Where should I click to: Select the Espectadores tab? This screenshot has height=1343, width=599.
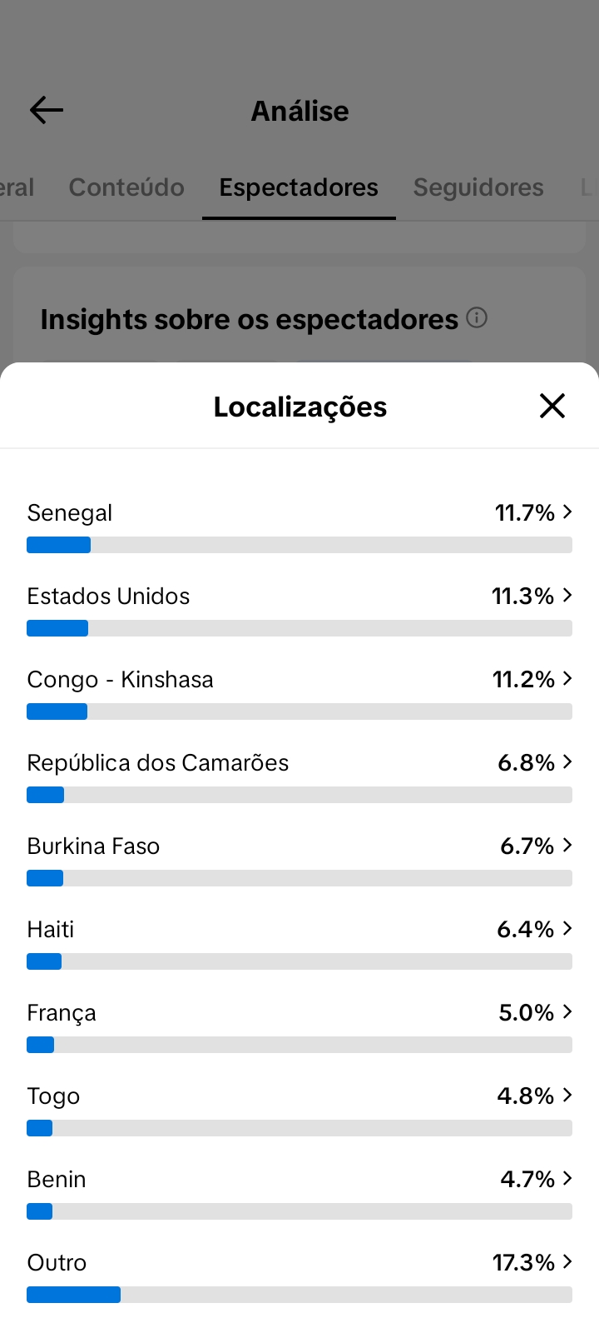click(299, 187)
